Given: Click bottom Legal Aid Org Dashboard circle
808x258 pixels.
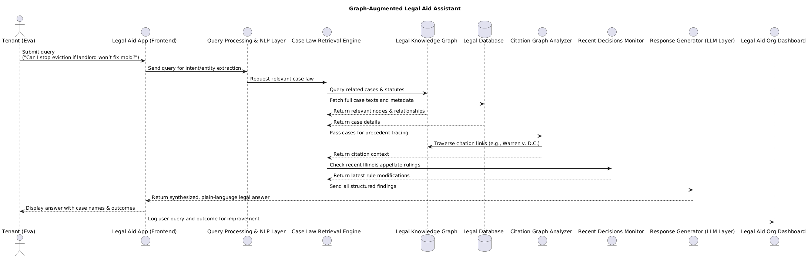Looking at the screenshot, I should click(x=774, y=240).
